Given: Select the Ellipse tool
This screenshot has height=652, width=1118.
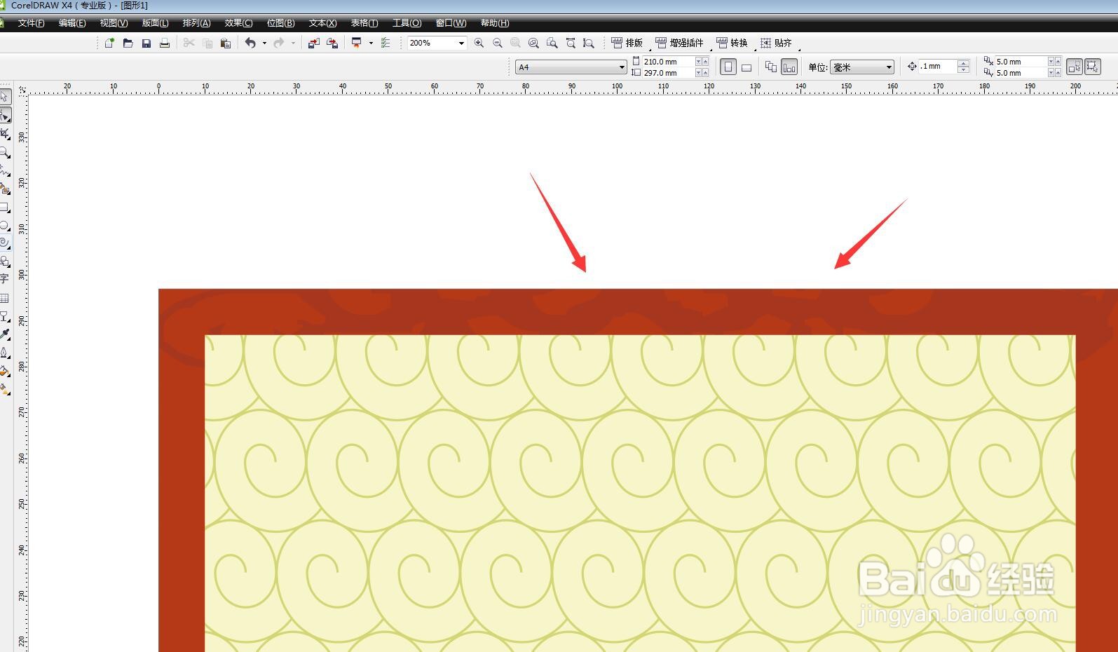Looking at the screenshot, I should (5, 225).
